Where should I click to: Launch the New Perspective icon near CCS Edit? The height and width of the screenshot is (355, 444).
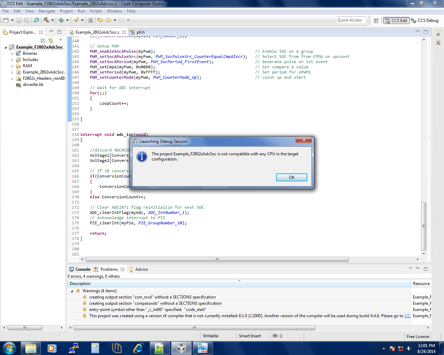[x=376, y=20]
